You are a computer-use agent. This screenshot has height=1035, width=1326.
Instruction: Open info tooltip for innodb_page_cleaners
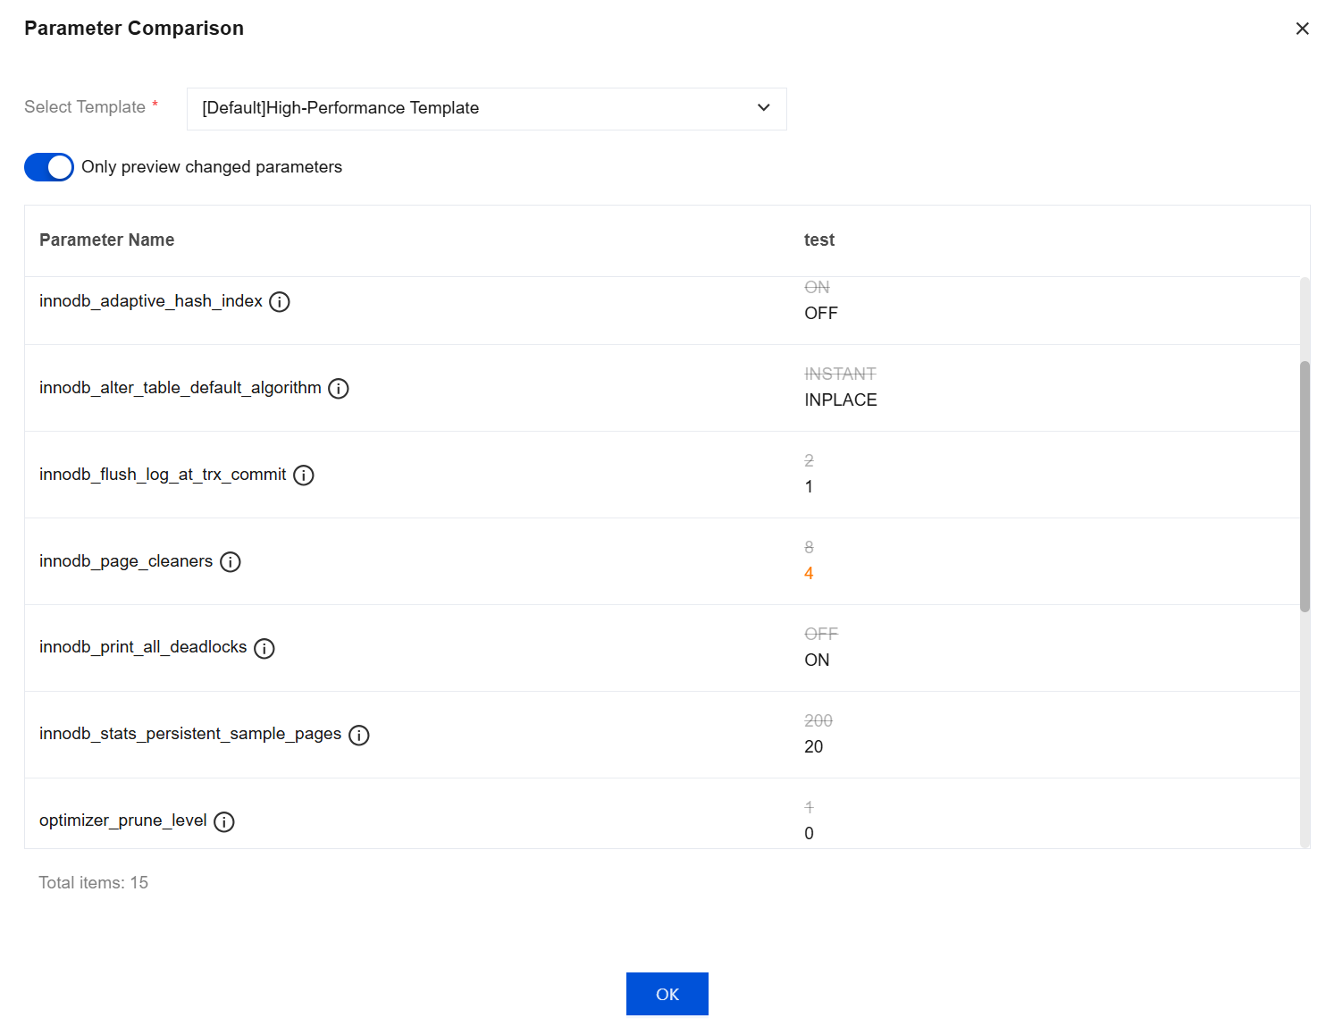click(231, 562)
